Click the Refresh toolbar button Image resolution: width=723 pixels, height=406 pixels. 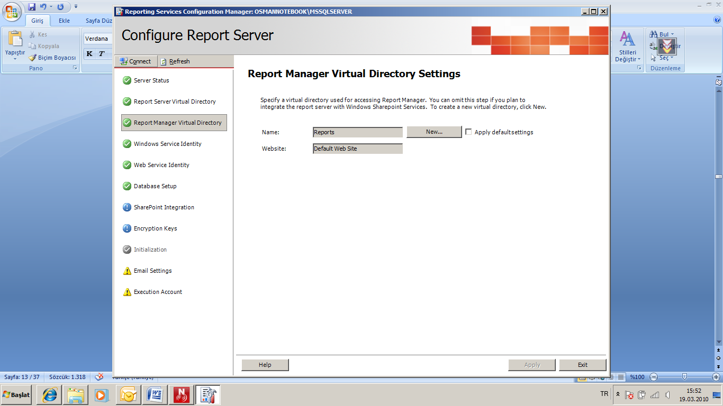pos(175,61)
